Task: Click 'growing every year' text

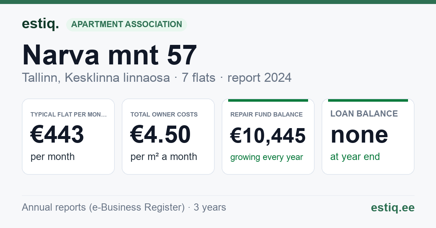Action: click(266, 157)
